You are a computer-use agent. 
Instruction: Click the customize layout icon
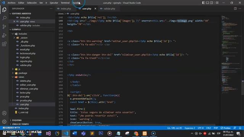(x=217, y=3)
